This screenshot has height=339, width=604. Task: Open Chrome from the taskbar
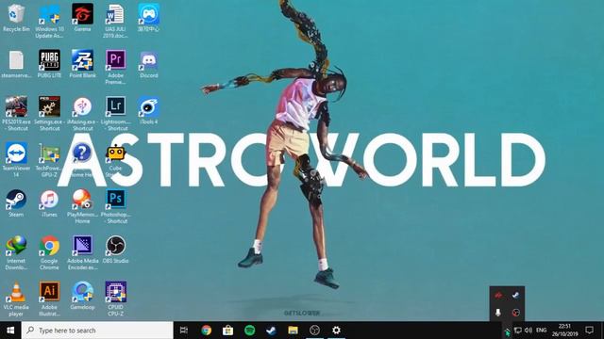[x=206, y=331]
